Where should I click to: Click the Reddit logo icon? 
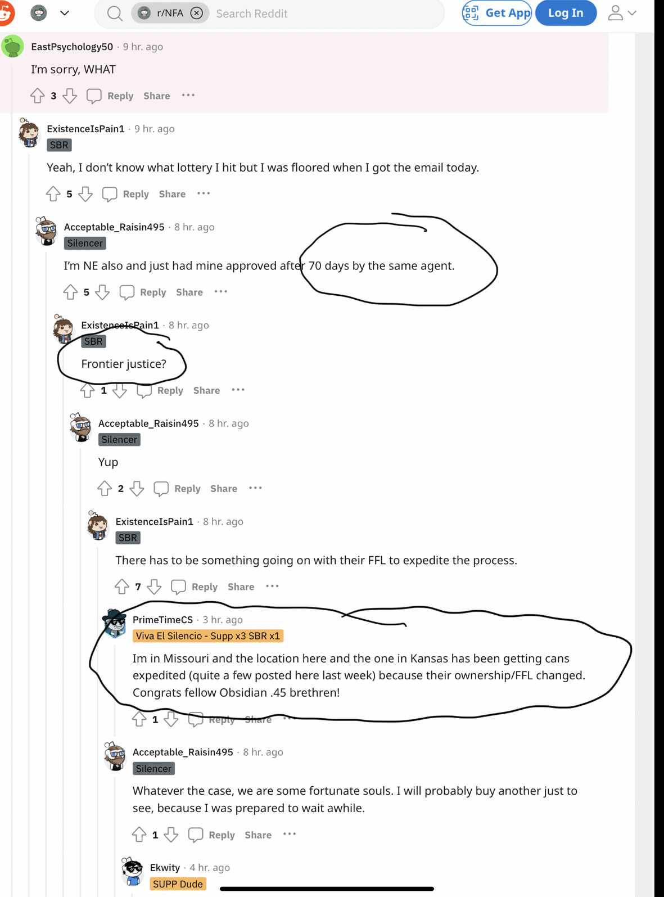pyautogui.click(x=7, y=13)
